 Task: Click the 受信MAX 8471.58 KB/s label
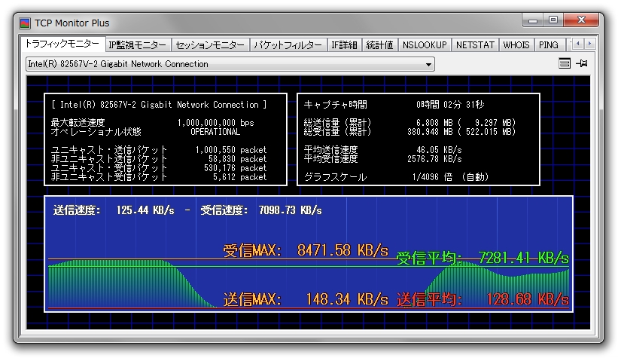(x=306, y=250)
